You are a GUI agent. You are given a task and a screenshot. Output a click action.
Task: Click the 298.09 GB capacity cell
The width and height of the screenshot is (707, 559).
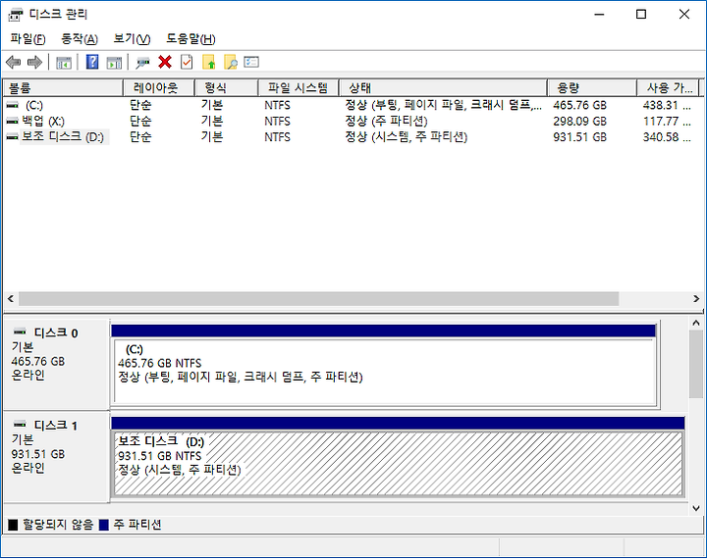click(x=580, y=122)
